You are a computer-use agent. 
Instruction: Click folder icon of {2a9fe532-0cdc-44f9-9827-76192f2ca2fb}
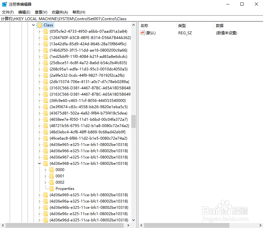(x=46, y=75)
